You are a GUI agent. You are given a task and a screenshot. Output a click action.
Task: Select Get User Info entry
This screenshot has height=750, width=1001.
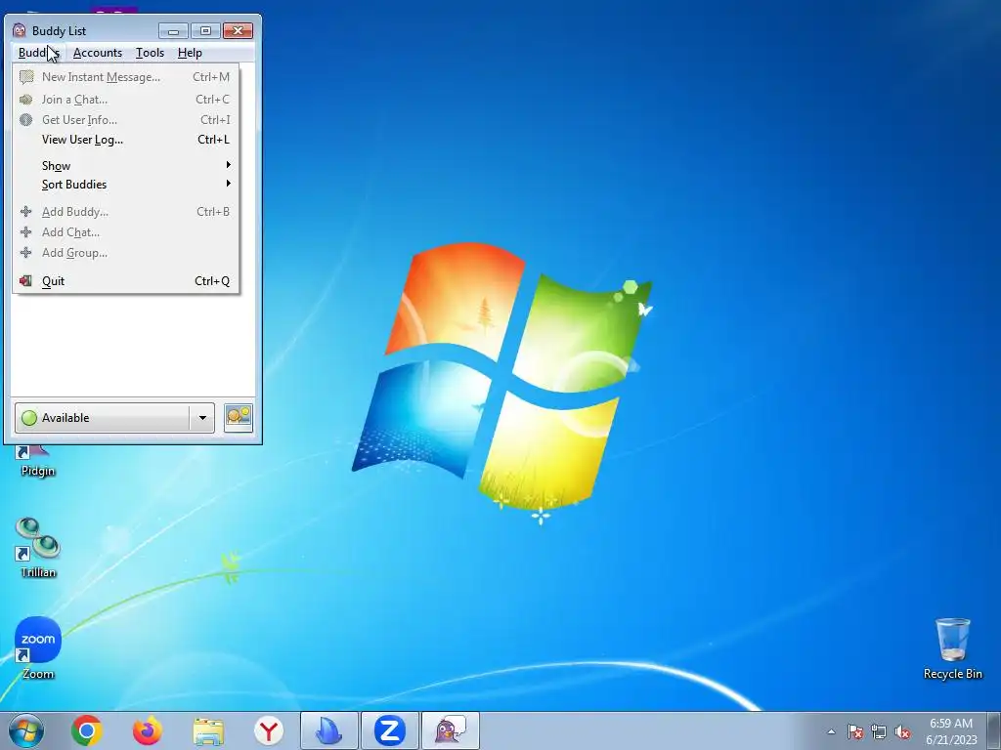click(126, 120)
